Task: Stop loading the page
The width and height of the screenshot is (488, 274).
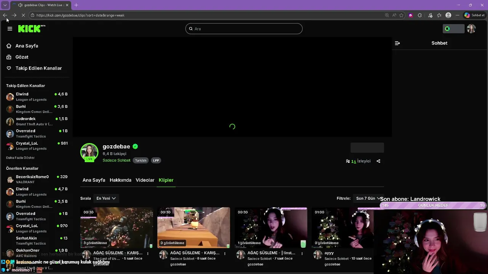Action: click(23, 15)
